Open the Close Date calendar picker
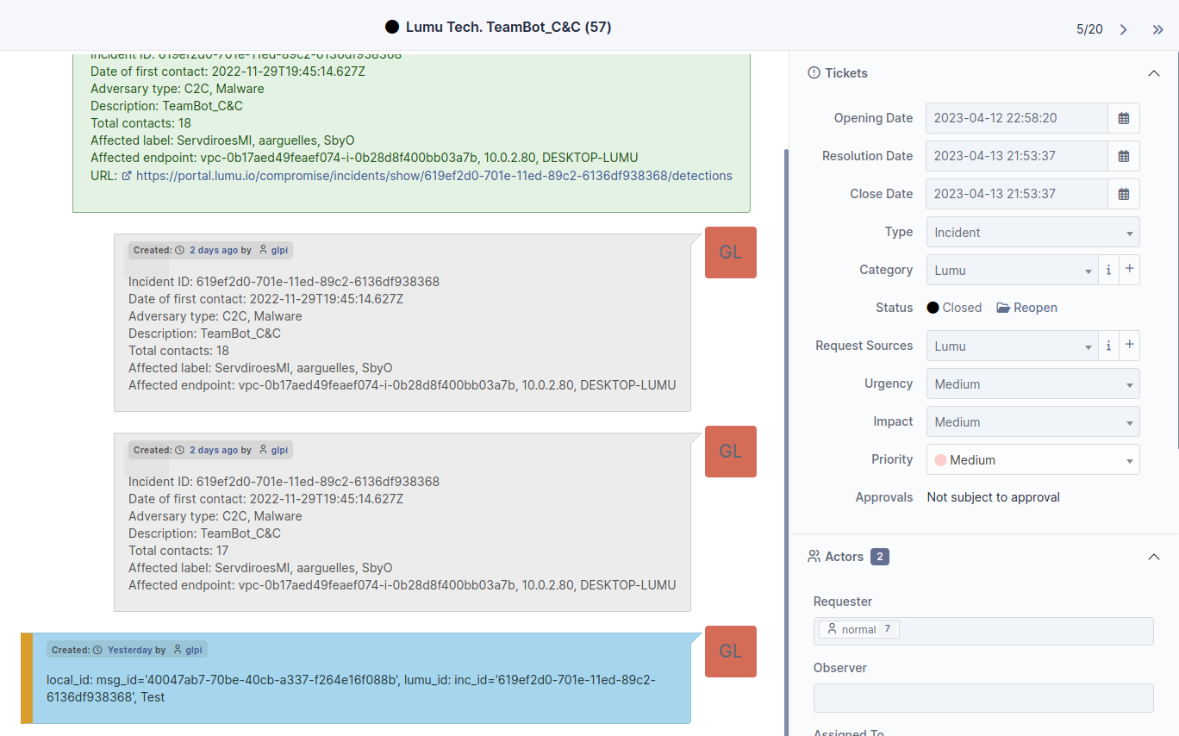The width and height of the screenshot is (1179, 736). coord(1123,194)
